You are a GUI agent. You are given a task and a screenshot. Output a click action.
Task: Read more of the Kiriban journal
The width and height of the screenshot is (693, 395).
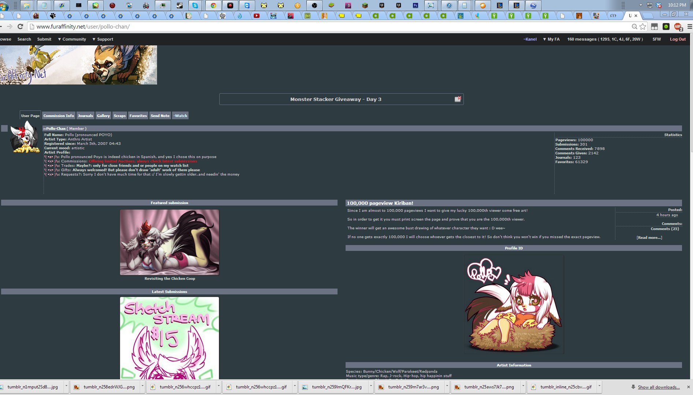click(x=649, y=238)
